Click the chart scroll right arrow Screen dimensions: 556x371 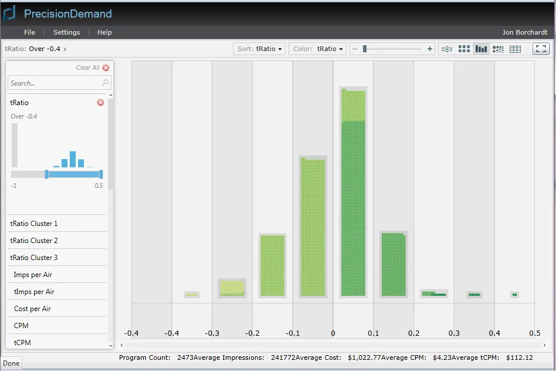pos(545,345)
